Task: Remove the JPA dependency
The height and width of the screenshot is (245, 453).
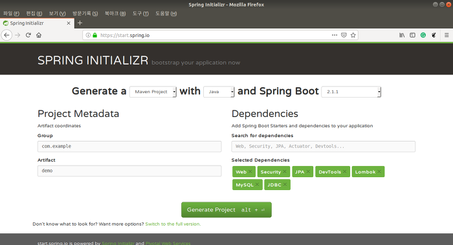Action: coord(308,172)
